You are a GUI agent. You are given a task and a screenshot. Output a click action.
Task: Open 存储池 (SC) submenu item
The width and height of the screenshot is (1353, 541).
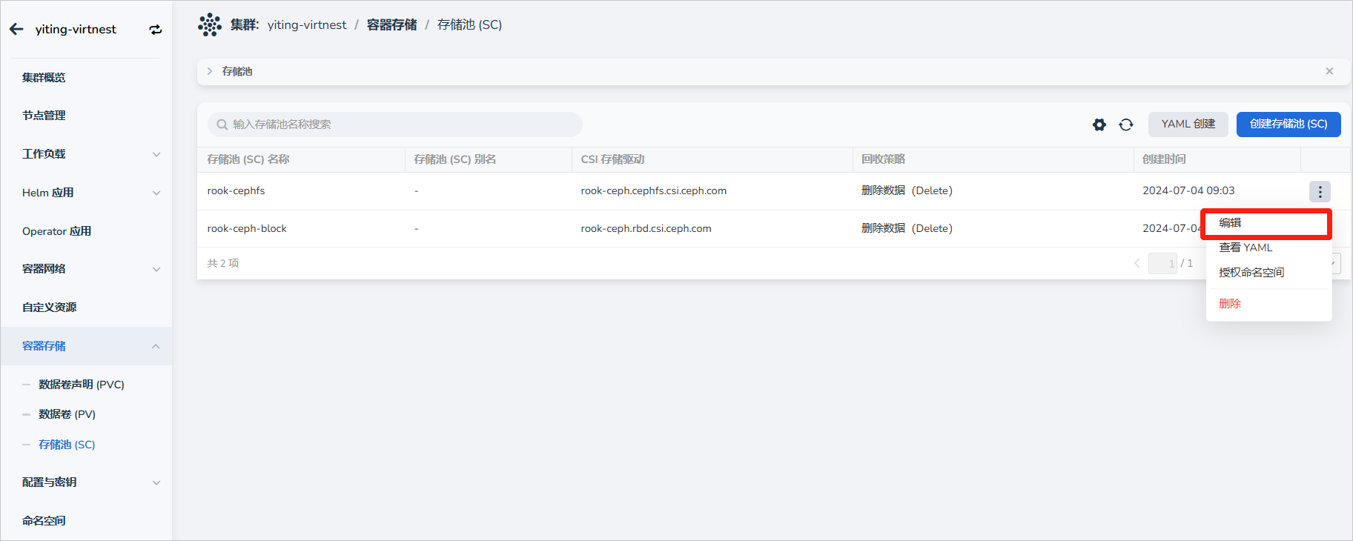point(67,445)
